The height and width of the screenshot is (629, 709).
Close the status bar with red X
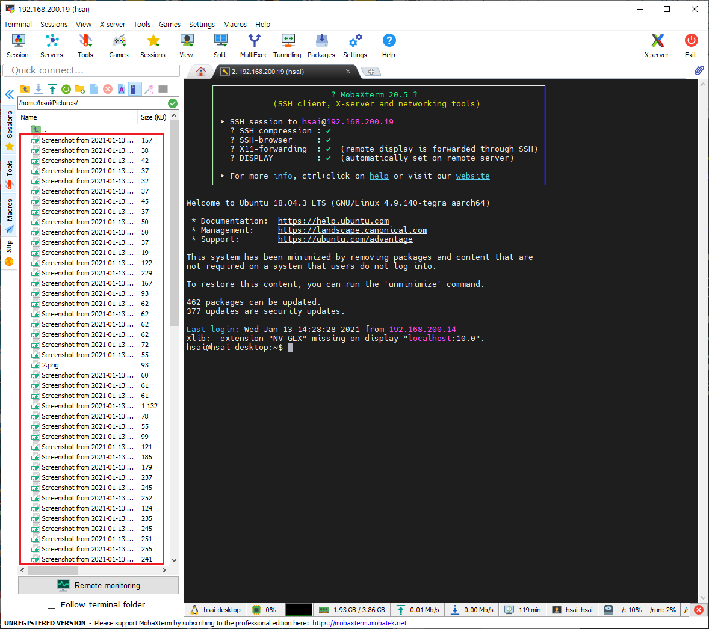click(699, 610)
